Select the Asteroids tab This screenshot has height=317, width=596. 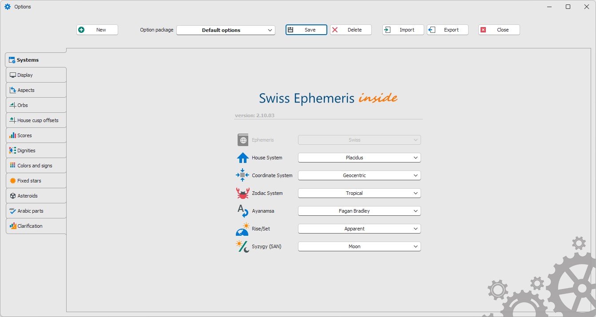36,196
